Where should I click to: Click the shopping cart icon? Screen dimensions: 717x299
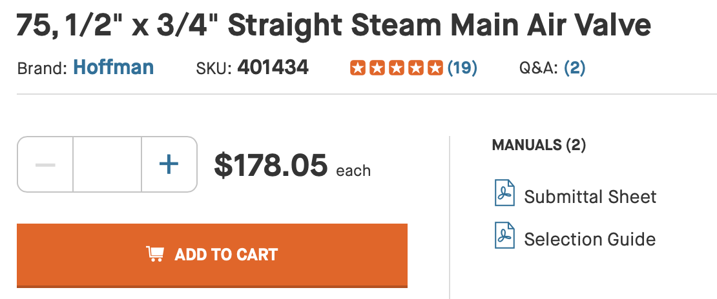tap(154, 255)
